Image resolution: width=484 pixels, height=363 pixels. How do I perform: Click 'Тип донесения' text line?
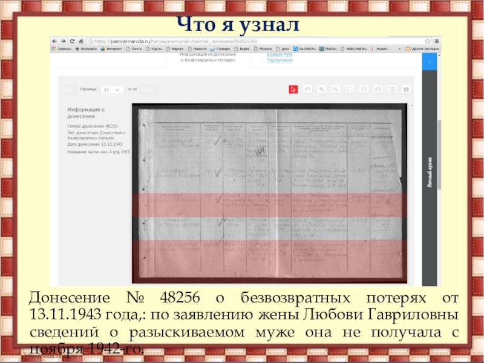[x=96, y=135]
